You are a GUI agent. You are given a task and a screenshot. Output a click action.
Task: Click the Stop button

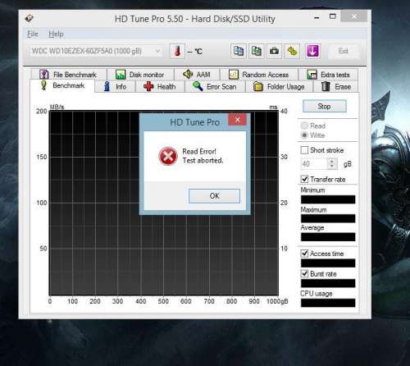[325, 106]
